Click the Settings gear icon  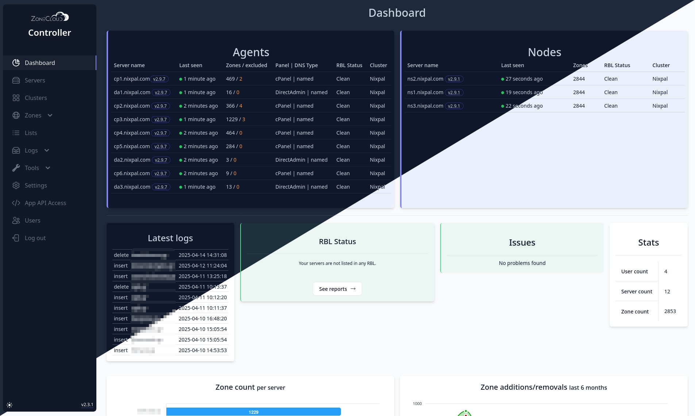point(16,185)
